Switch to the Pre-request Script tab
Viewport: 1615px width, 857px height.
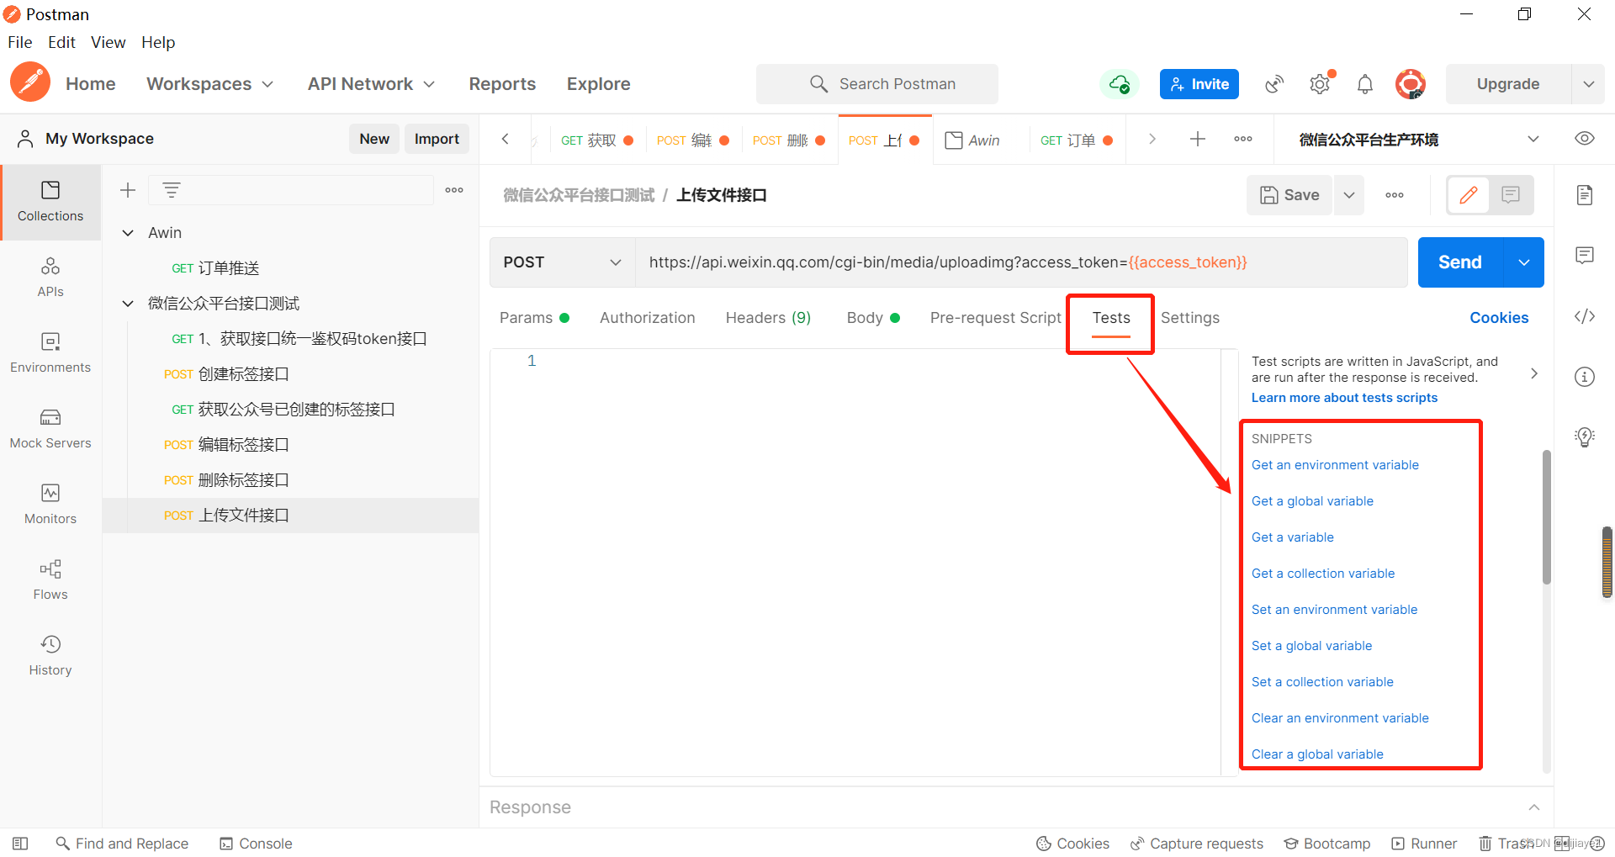(x=996, y=318)
